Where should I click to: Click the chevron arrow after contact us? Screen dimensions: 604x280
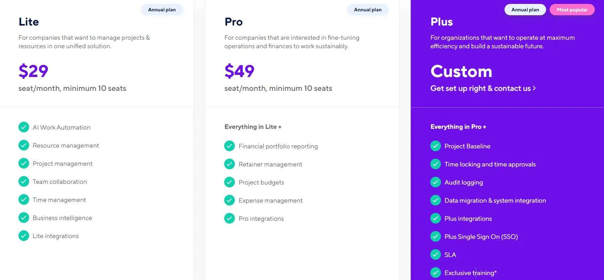click(534, 88)
